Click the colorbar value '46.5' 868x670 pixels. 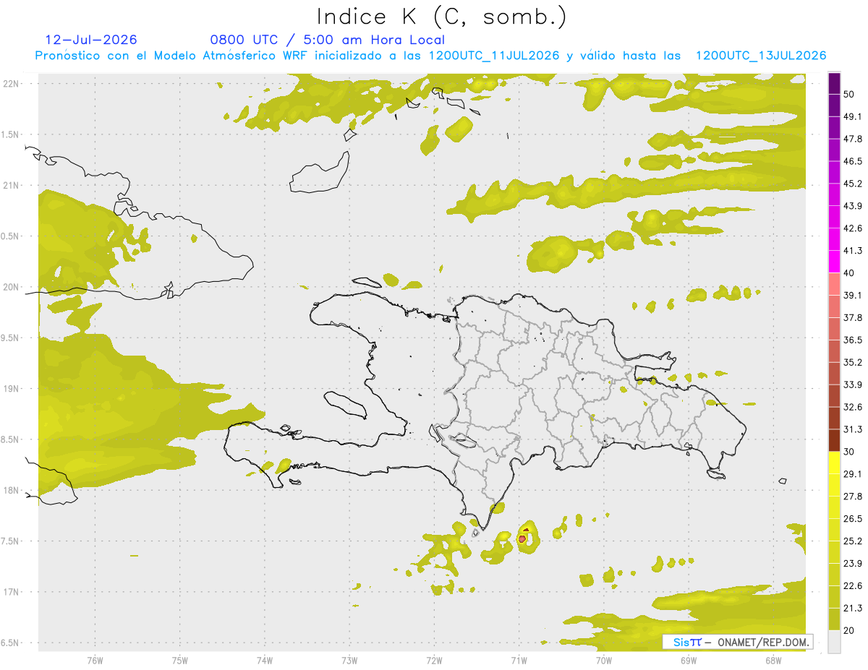click(853, 161)
